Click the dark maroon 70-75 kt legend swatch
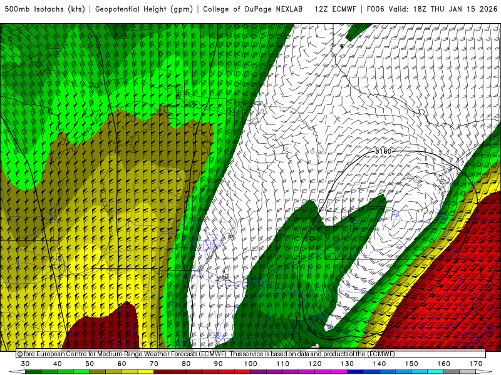The height and width of the screenshot is (375, 501). point(162,372)
